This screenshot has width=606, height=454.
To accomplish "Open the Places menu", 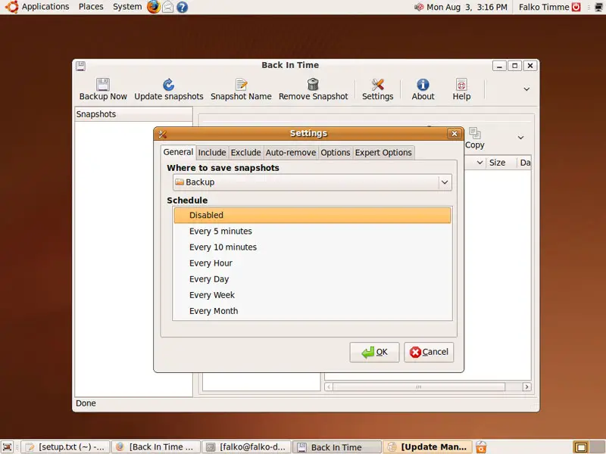I will coord(91,7).
